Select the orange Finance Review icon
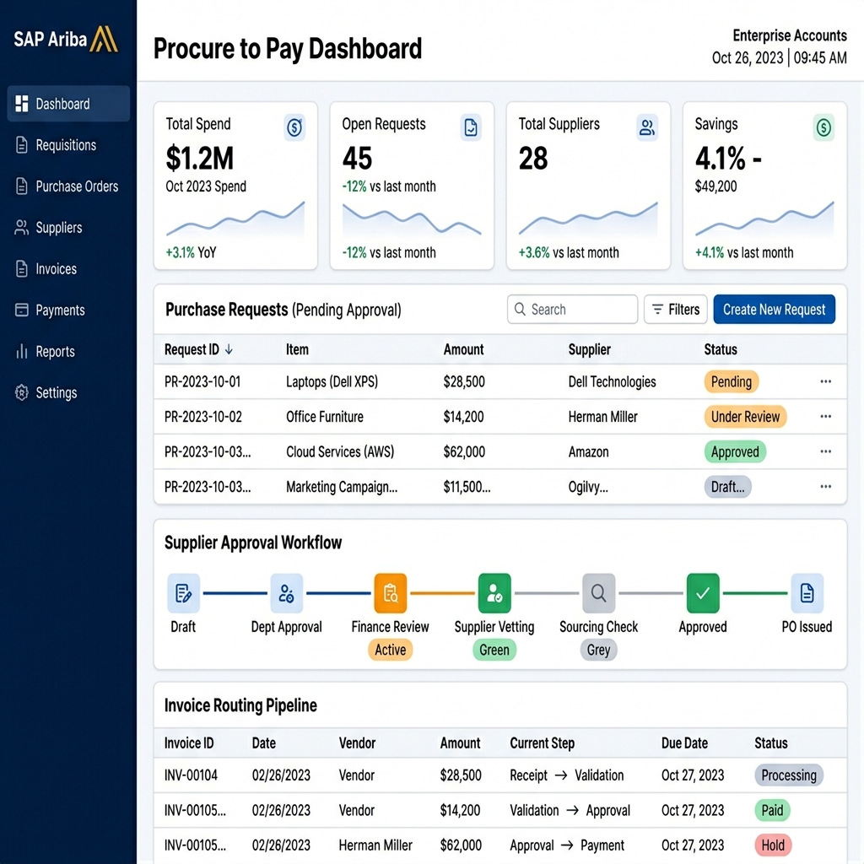The width and height of the screenshot is (864, 864). click(x=390, y=593)
